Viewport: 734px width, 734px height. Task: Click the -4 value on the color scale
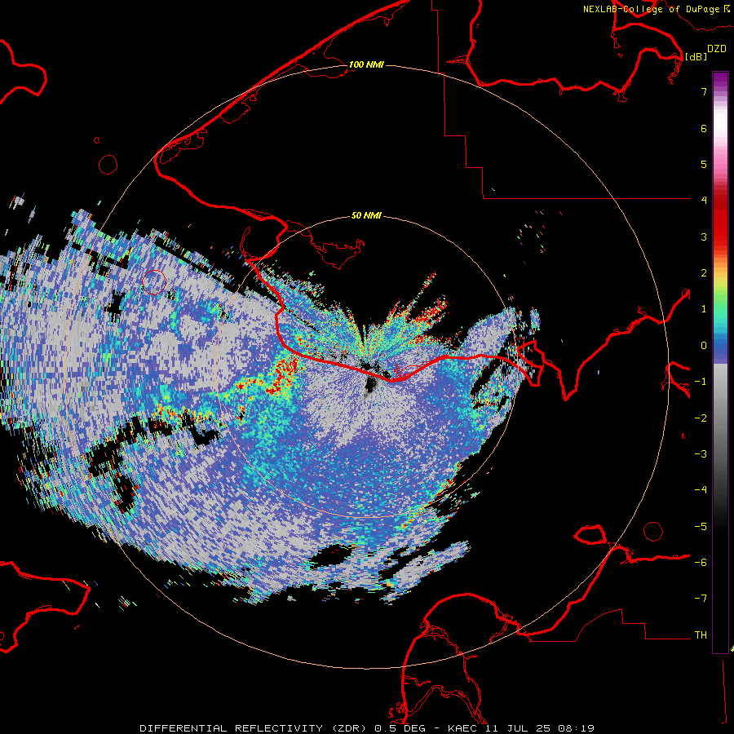click(701, 490)
